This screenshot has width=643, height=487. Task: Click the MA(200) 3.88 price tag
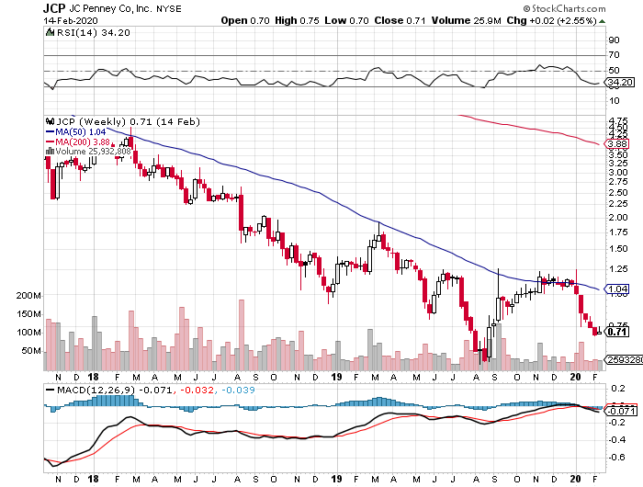tap(616, 144)
